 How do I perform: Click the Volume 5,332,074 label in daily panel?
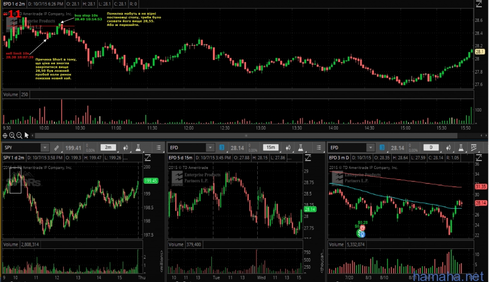[346, 245]
